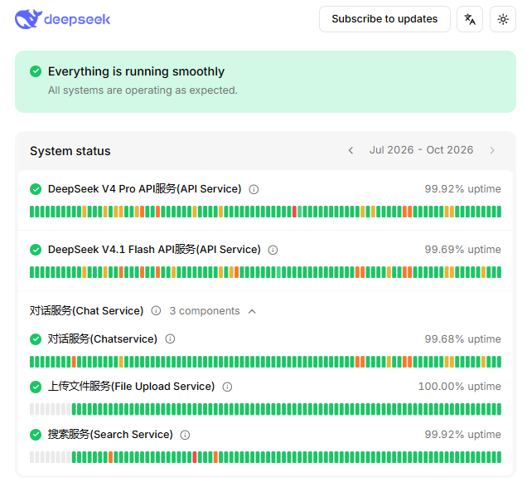Click first orange bar in Chatservice uptime timeline
The width and height of the screenshot is (527, 487).
tap(74, 362)
